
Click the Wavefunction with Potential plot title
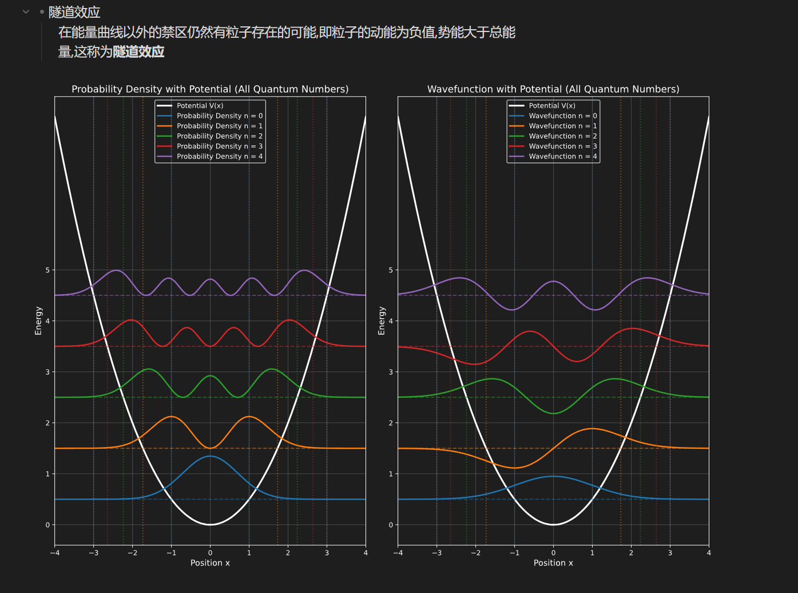coord(553,89)
